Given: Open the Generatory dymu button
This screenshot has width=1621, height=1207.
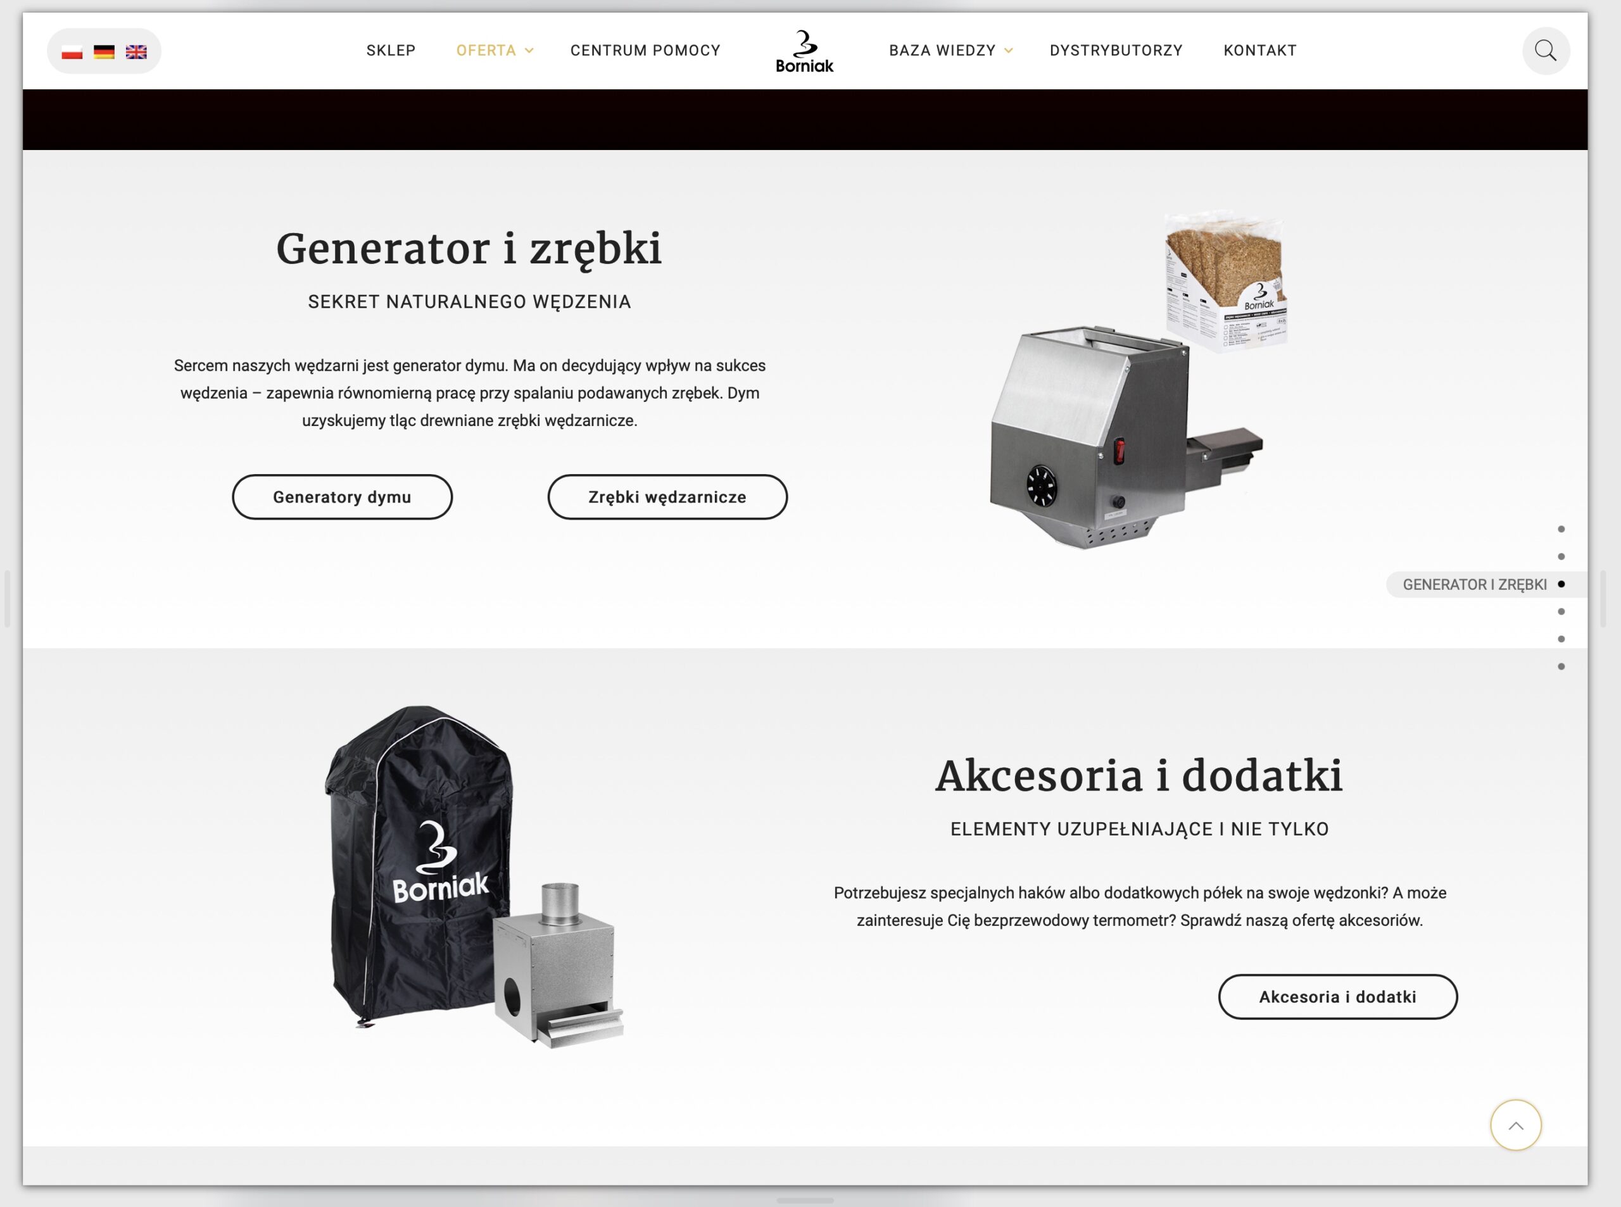Looking at the screenshot, I should 342,497.
